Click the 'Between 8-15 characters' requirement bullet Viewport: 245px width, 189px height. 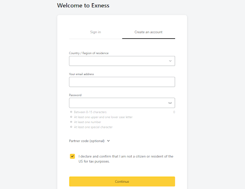coord(71,112)
